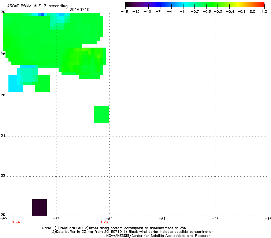Click the longitude label -57

click(56, 219)
